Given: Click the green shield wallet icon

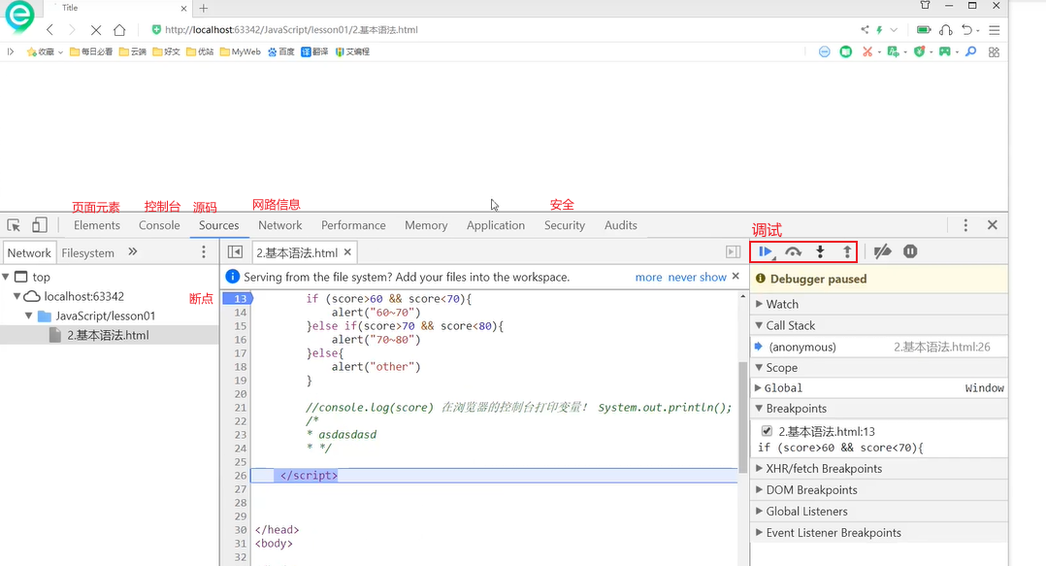Looking at the screenshot, I should pos(919,51).
